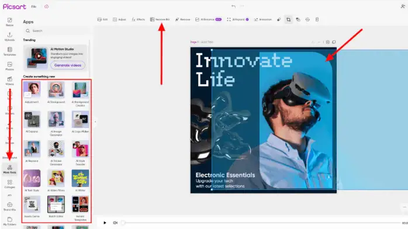The width and height of the screenshot is (408, 229).
Task: Select the Remove object tool
Action: 182,19
